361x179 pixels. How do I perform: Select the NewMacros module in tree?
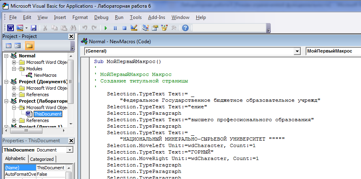[45, 75]
